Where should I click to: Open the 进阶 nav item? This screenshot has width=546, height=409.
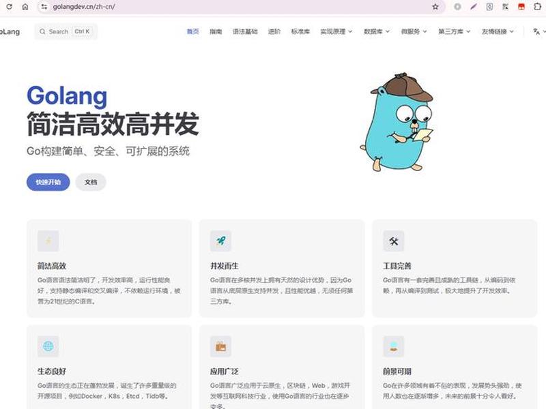(274, 31)
